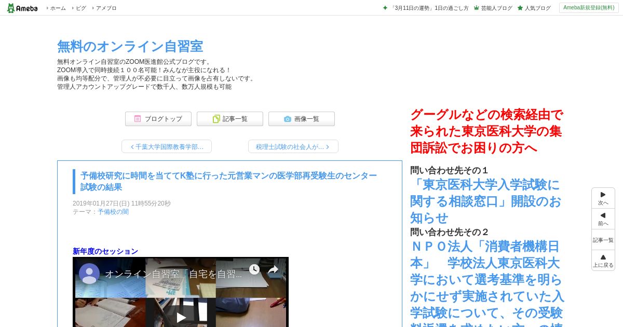Open ピグ from the top bar
The height and width of the screenshot is (327, 623).
[81, 8]
